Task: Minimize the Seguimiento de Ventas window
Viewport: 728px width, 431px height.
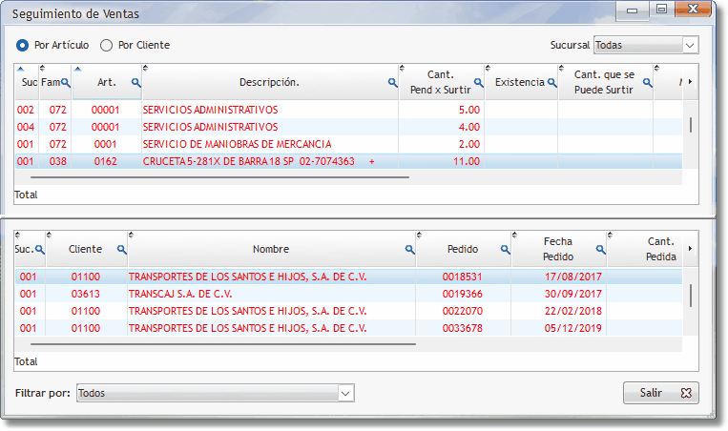Action: click(632, 10)
